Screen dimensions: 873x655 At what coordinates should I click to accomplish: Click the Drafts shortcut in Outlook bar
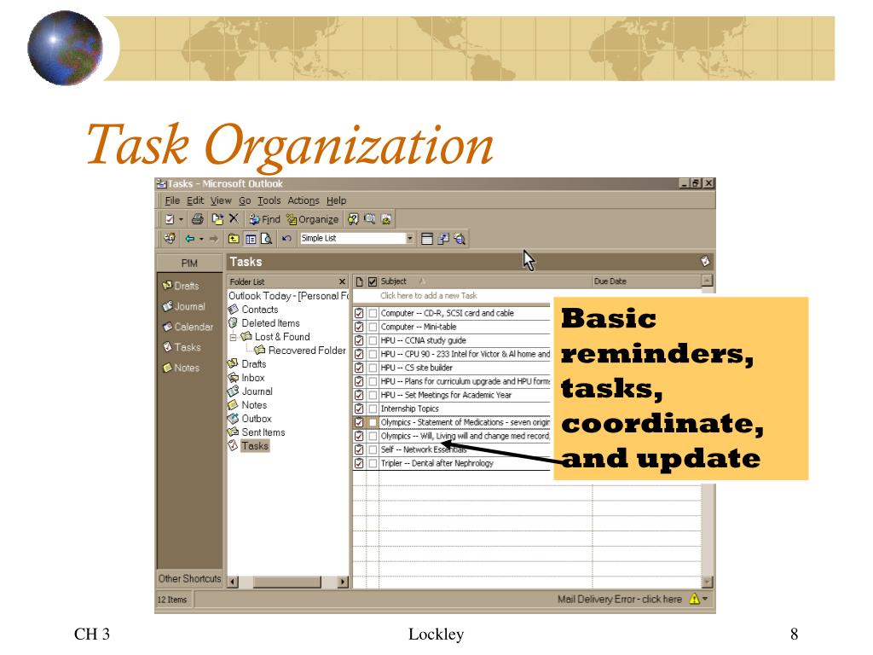point(181,286)
